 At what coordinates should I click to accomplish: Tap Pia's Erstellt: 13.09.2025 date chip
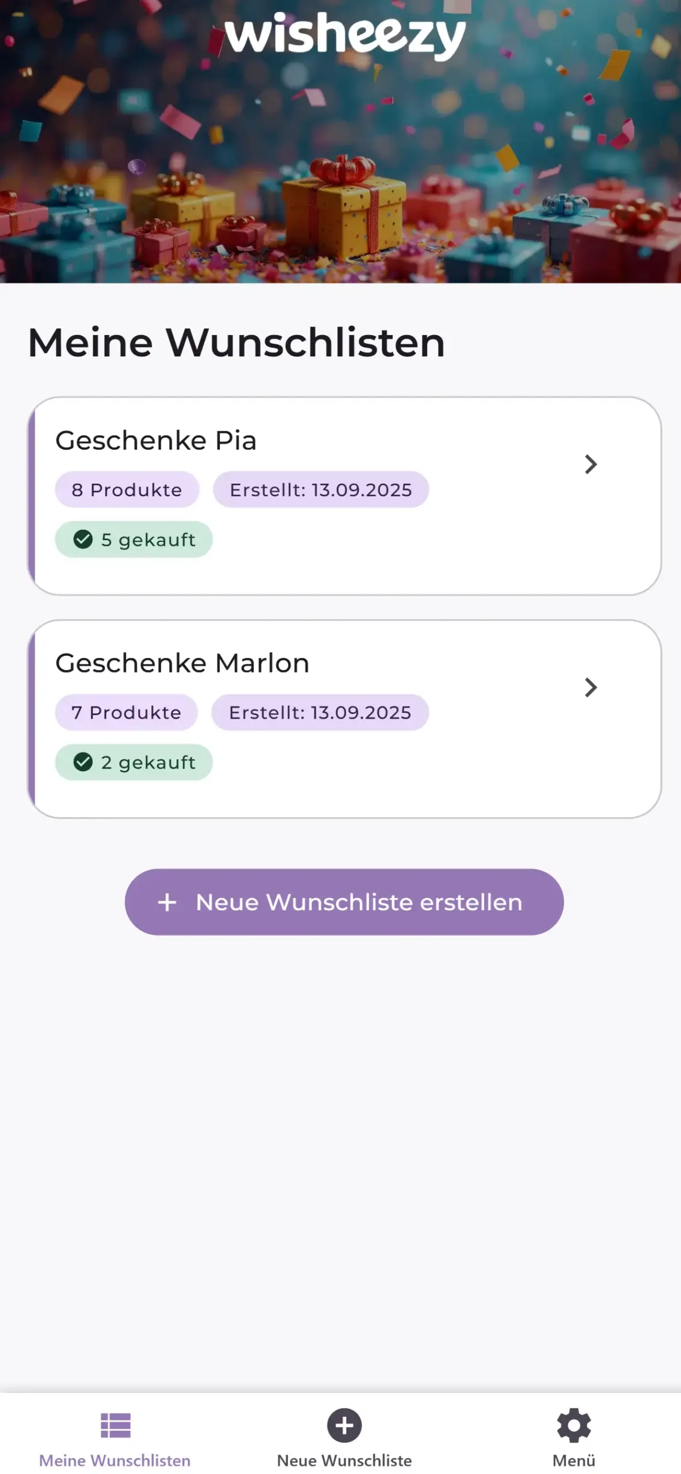pos(321,489)
